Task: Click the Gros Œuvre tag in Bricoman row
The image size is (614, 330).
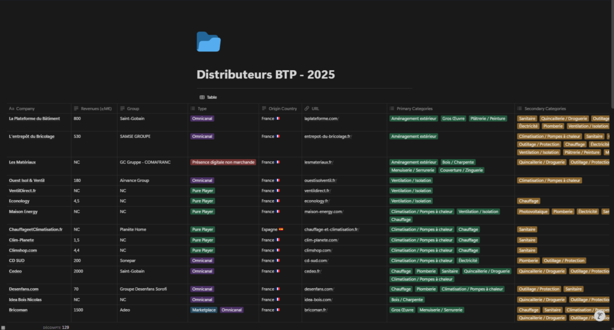Action: tap(402, 310)
